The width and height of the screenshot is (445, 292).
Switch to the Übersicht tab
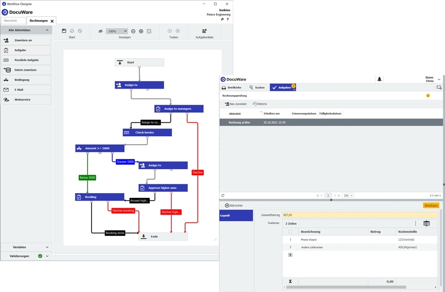click(x=13, y=21)
